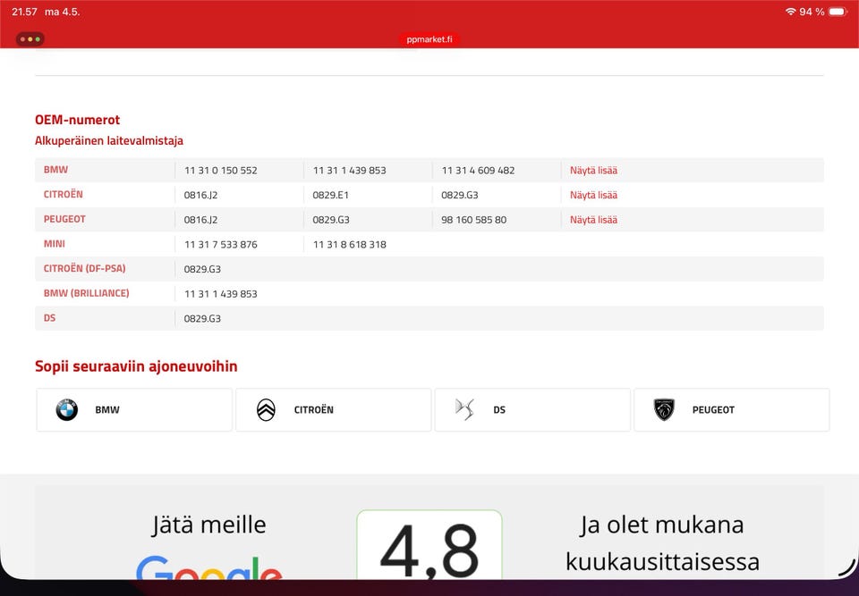859x596 pixels.
Task: Select OEM number 11 31 1 439 853 in BMW row
Action: click(350, 170)
